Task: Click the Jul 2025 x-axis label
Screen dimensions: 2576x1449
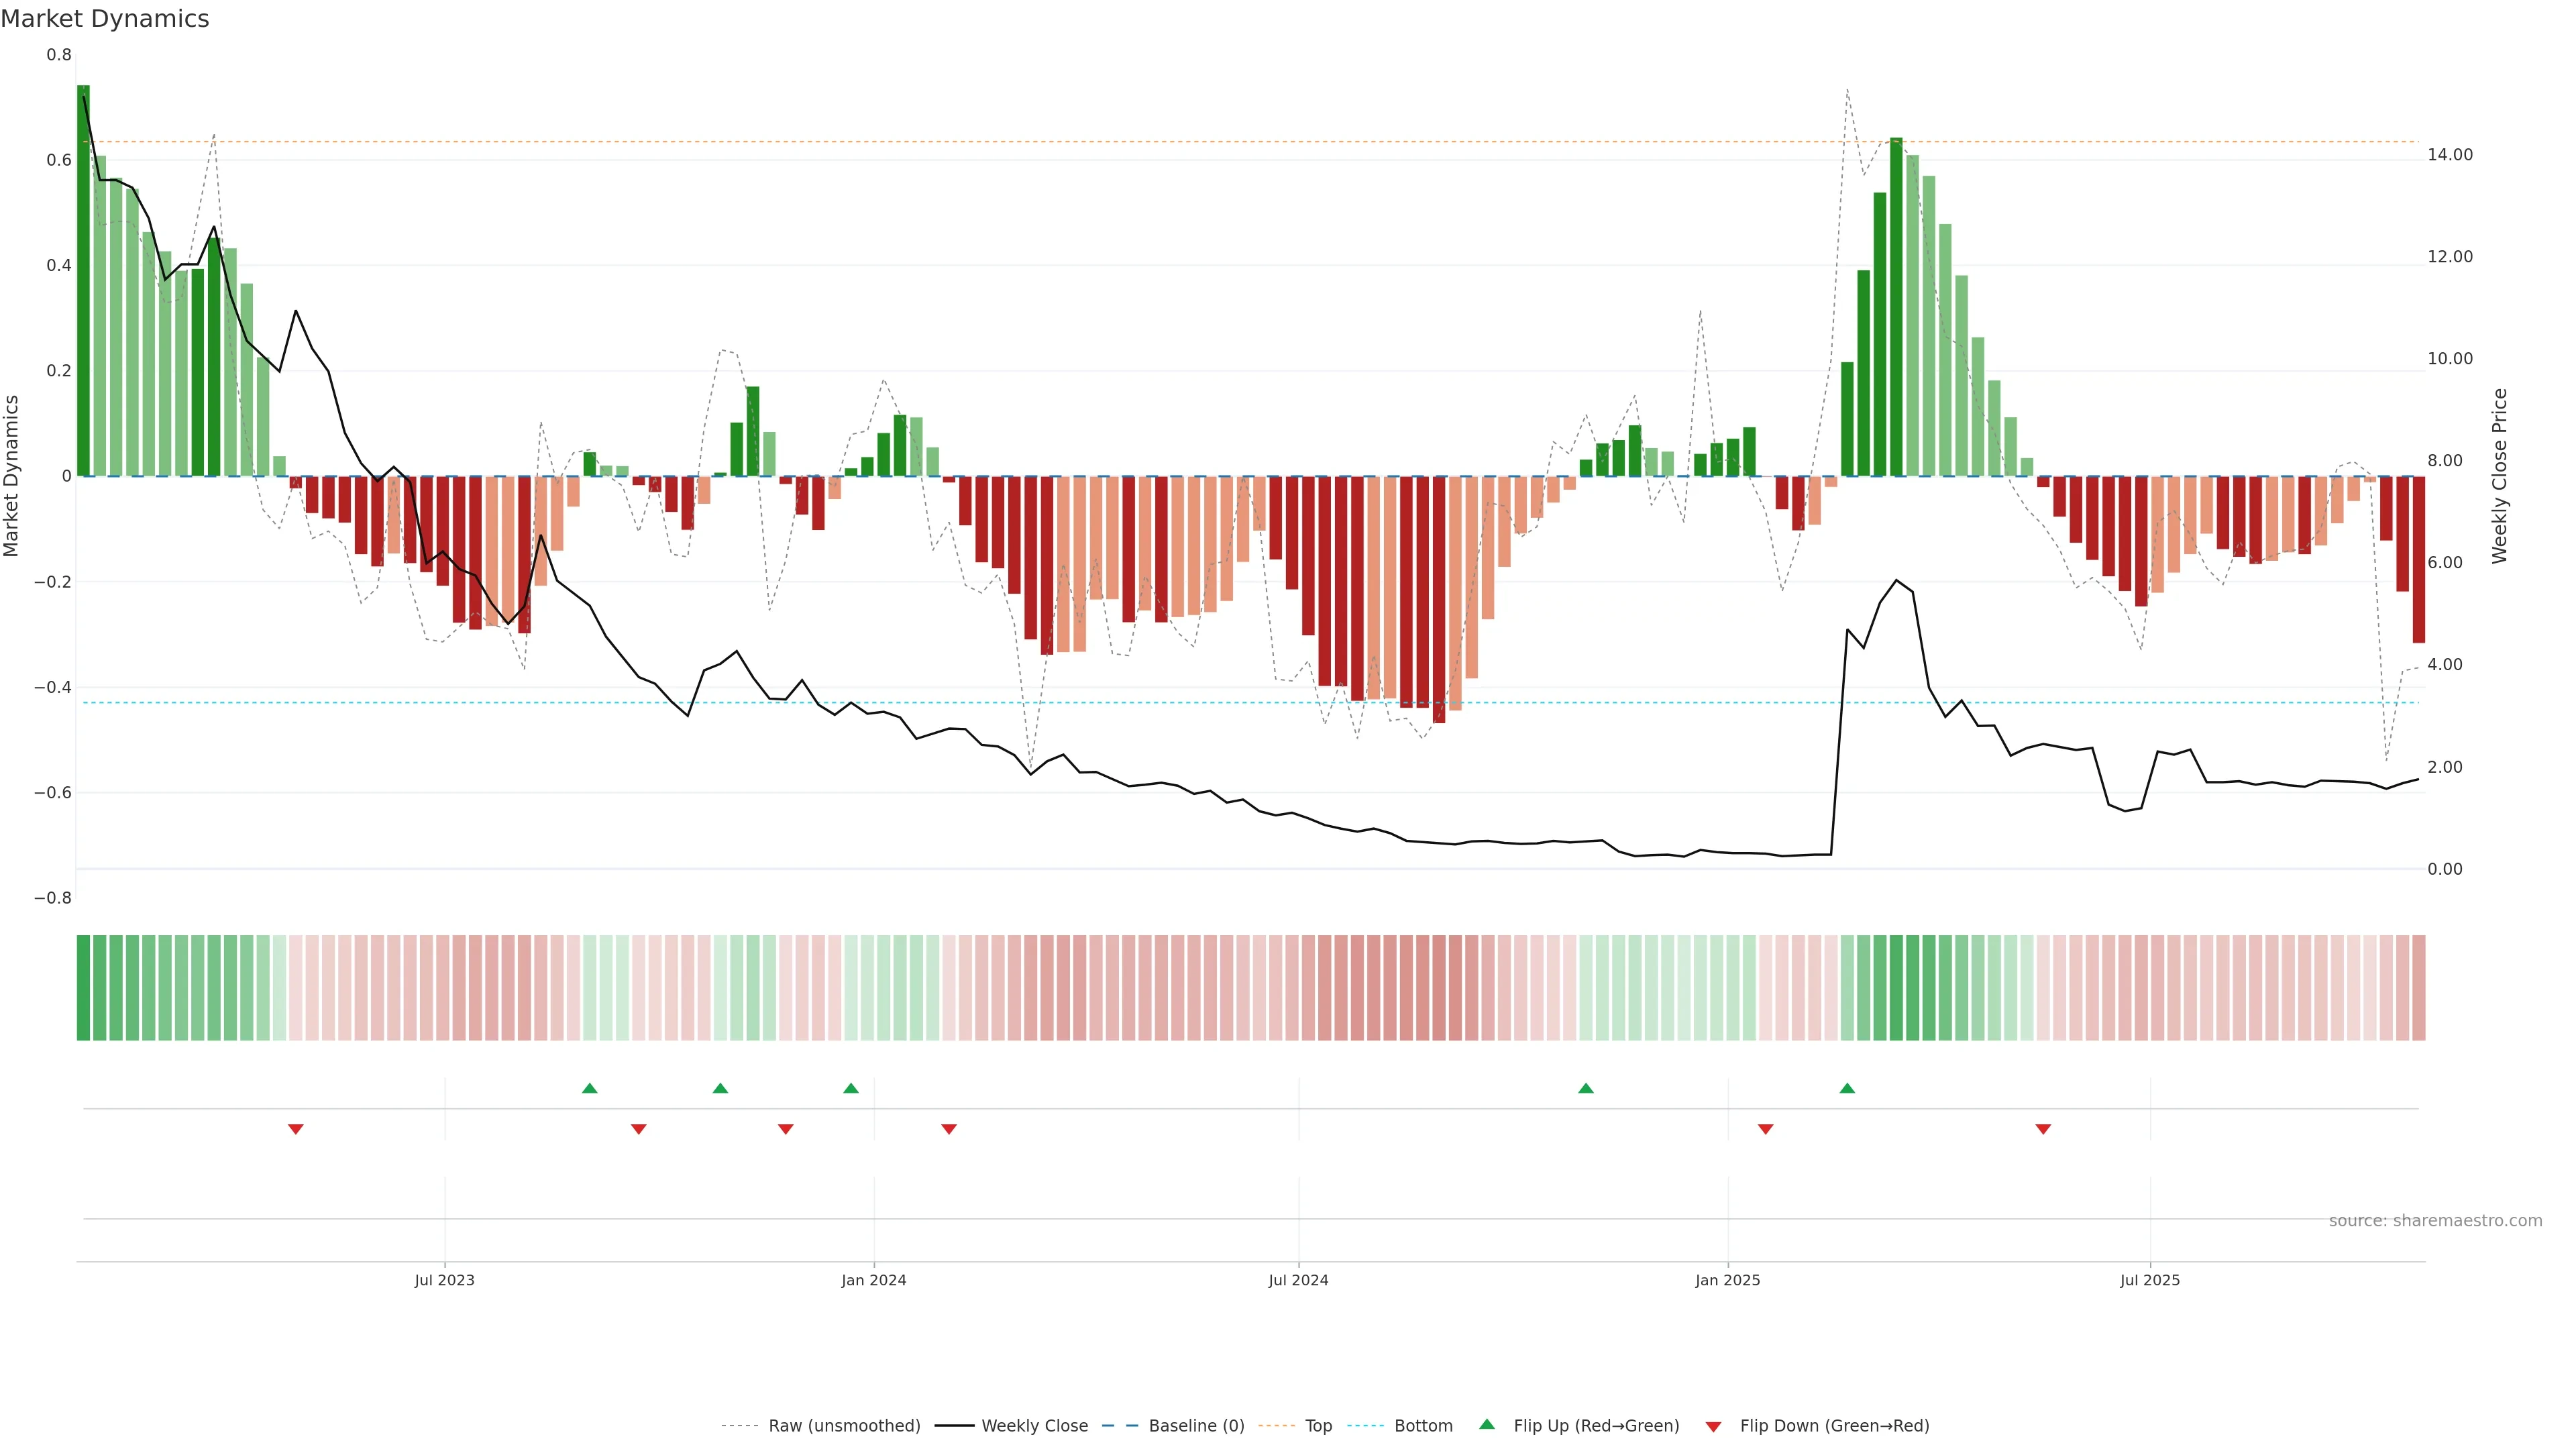Action: (x=2150, y=1280)
